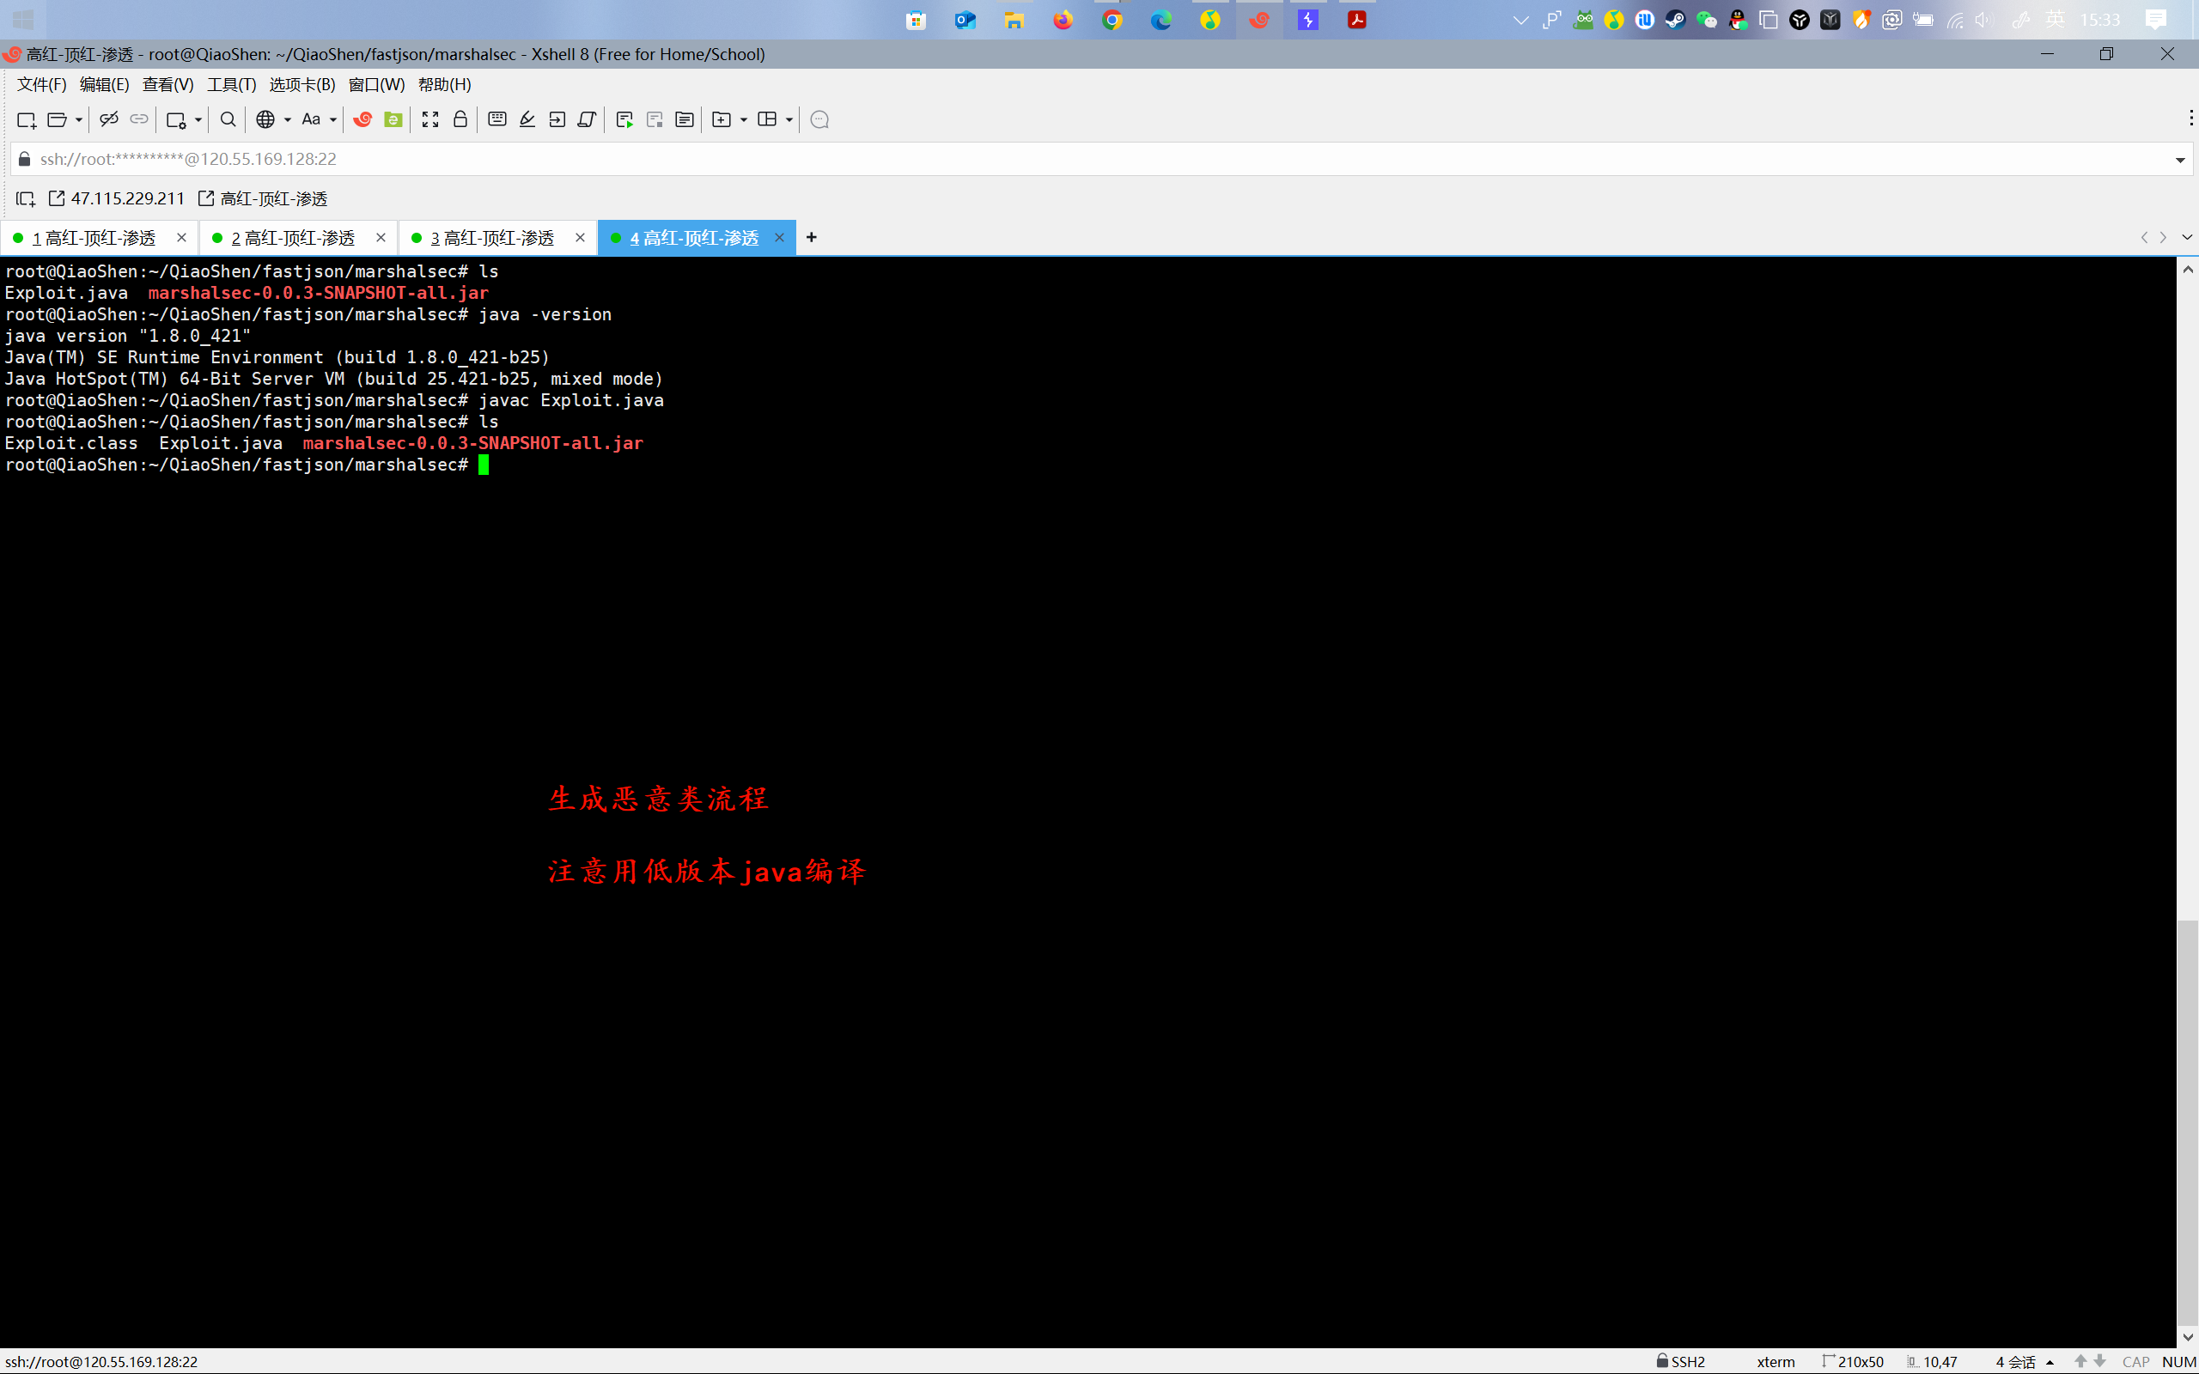Add a new tab with plus button
The height and width of the screenshot is (1374, 2199).
pyautogui.click(x=812, y=237)
